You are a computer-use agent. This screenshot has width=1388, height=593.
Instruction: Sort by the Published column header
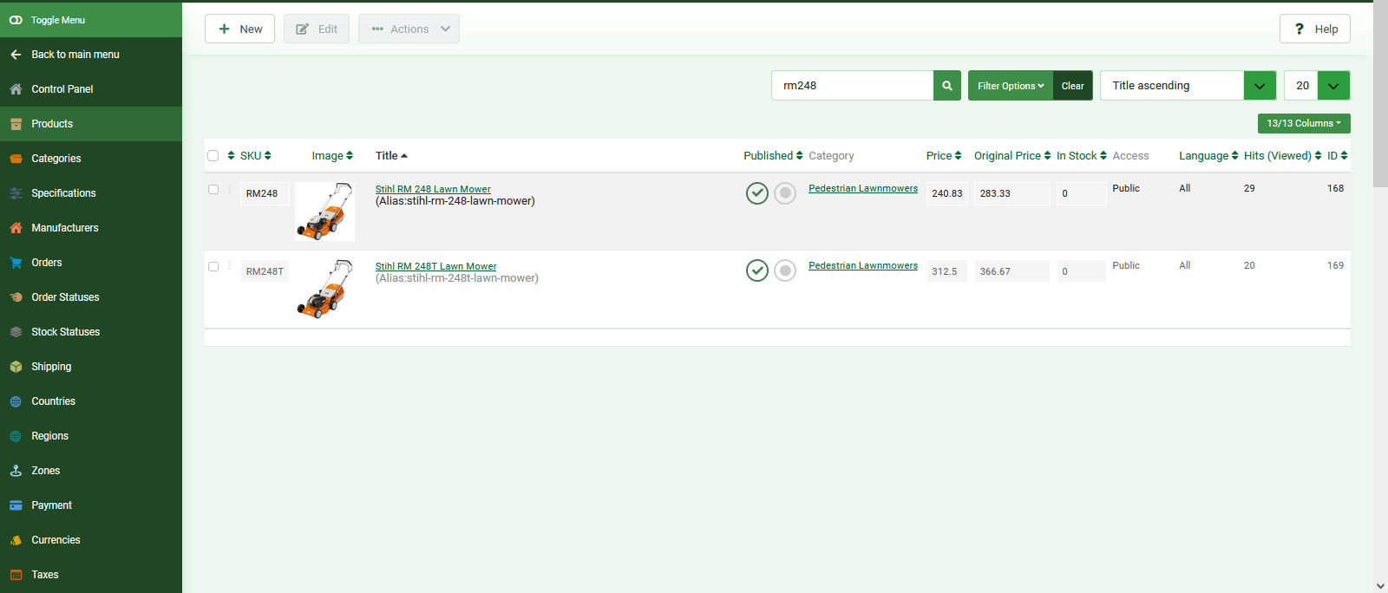773,156
